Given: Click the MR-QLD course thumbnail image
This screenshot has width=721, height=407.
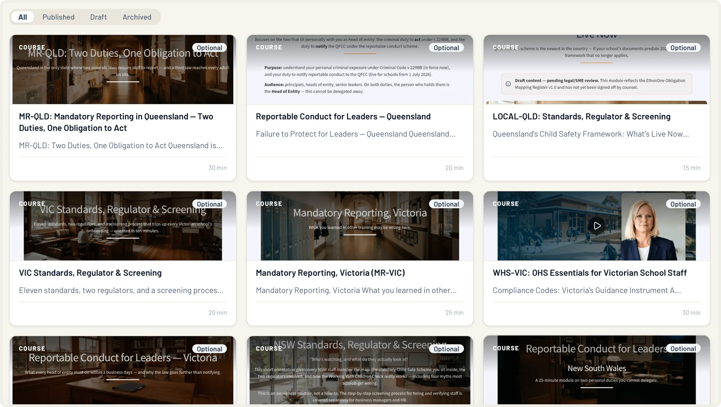Looking at the screenshot, I should point(123,70).
